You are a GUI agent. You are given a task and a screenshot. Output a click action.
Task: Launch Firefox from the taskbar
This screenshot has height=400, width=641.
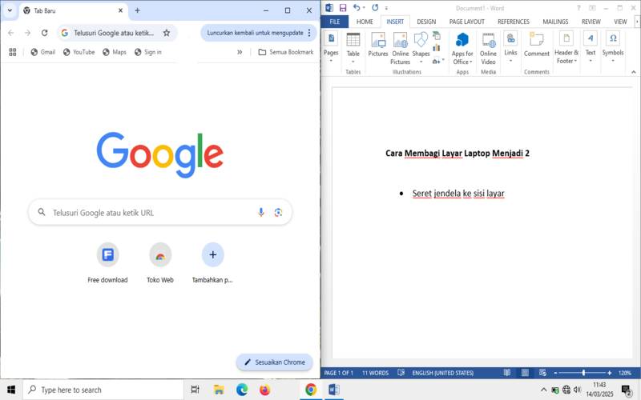click(x=265, y=390)
